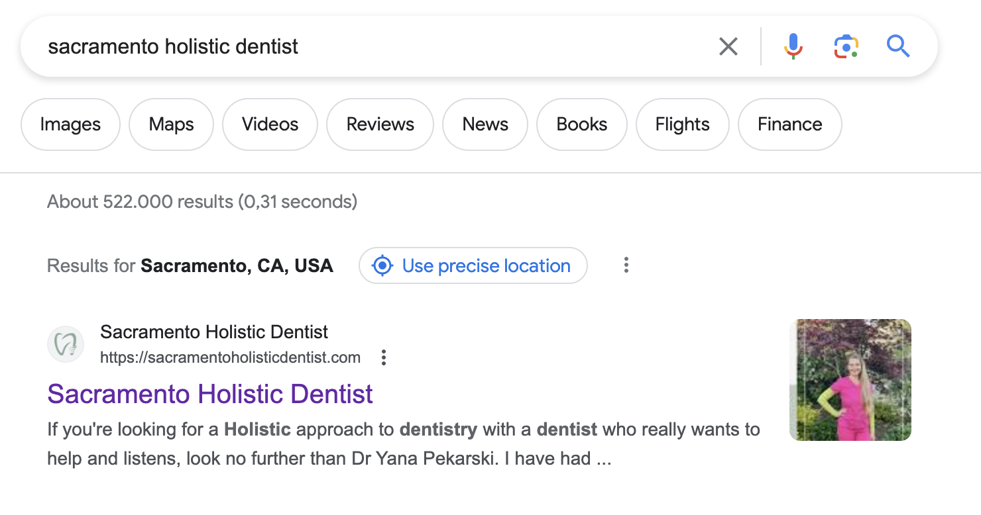Image resolution: width=981 pixels, height=515 pixels.
Task: Click the dentist site favicon
Action: (x=66, y=344)
